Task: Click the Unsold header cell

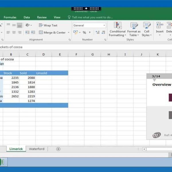Action: point(44,73)
